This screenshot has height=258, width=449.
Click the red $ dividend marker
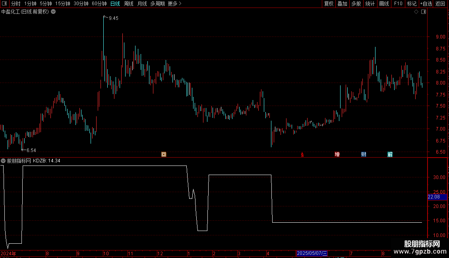(302, 155)
